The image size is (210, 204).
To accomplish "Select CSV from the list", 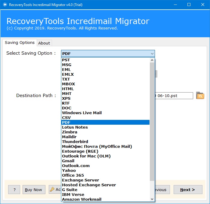I will coord(105,118).
